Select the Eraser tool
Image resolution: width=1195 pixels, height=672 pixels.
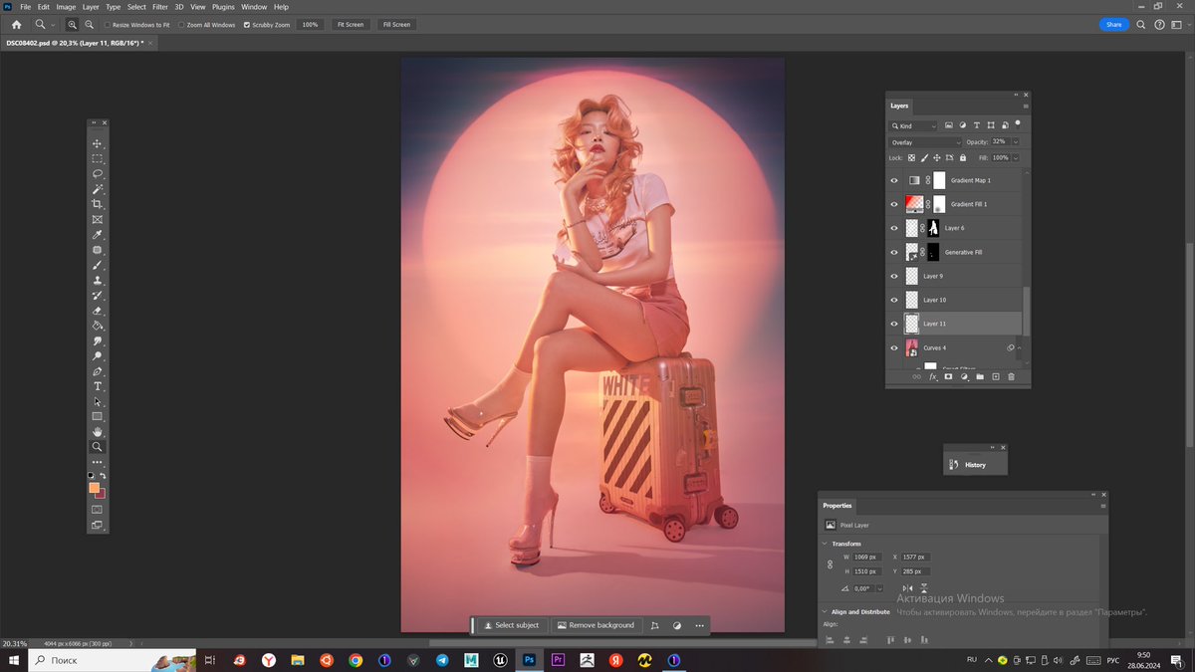pos(98,311)
